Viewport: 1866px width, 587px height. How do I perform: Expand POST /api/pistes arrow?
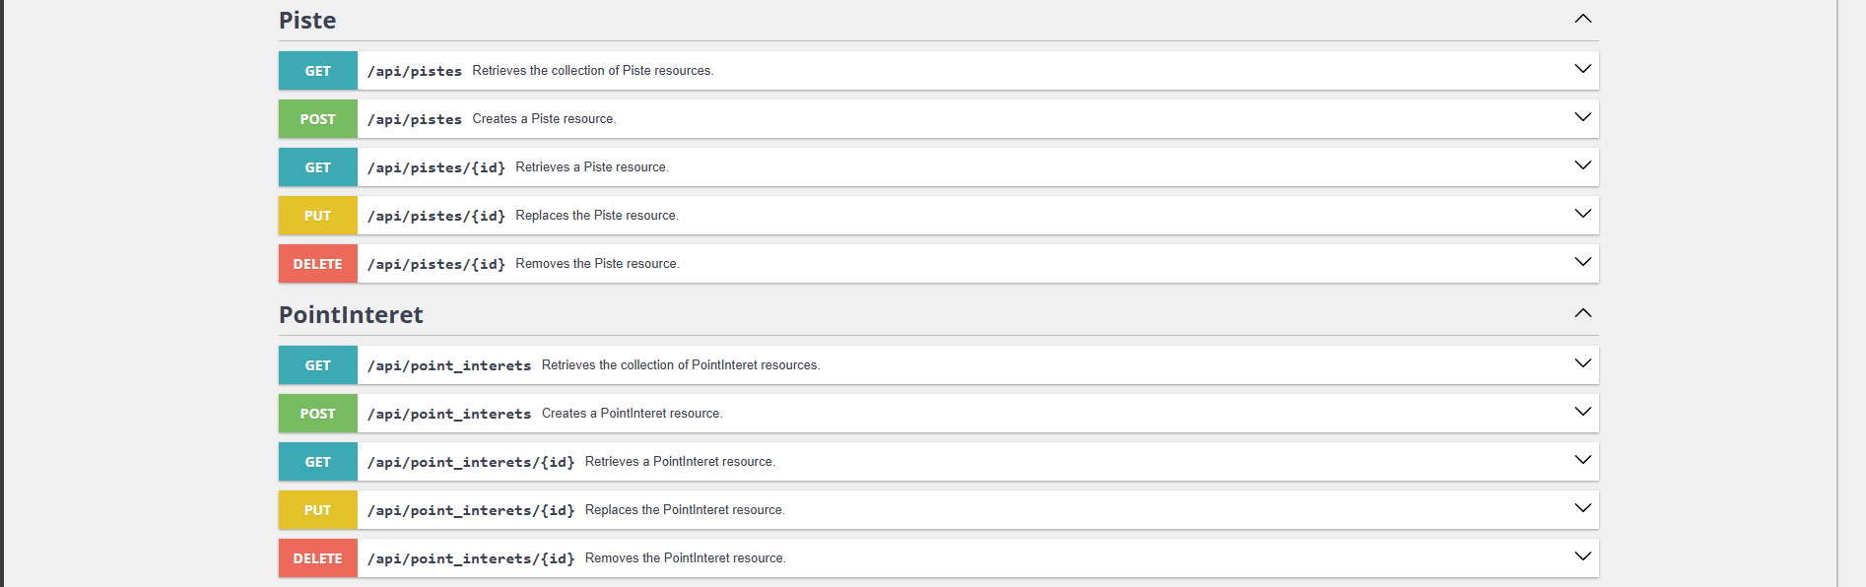(x=1582, y=117)
